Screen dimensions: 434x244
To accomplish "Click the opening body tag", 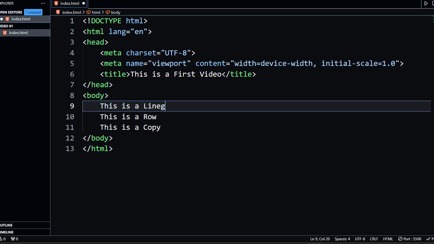I will (x=95, y=95).
